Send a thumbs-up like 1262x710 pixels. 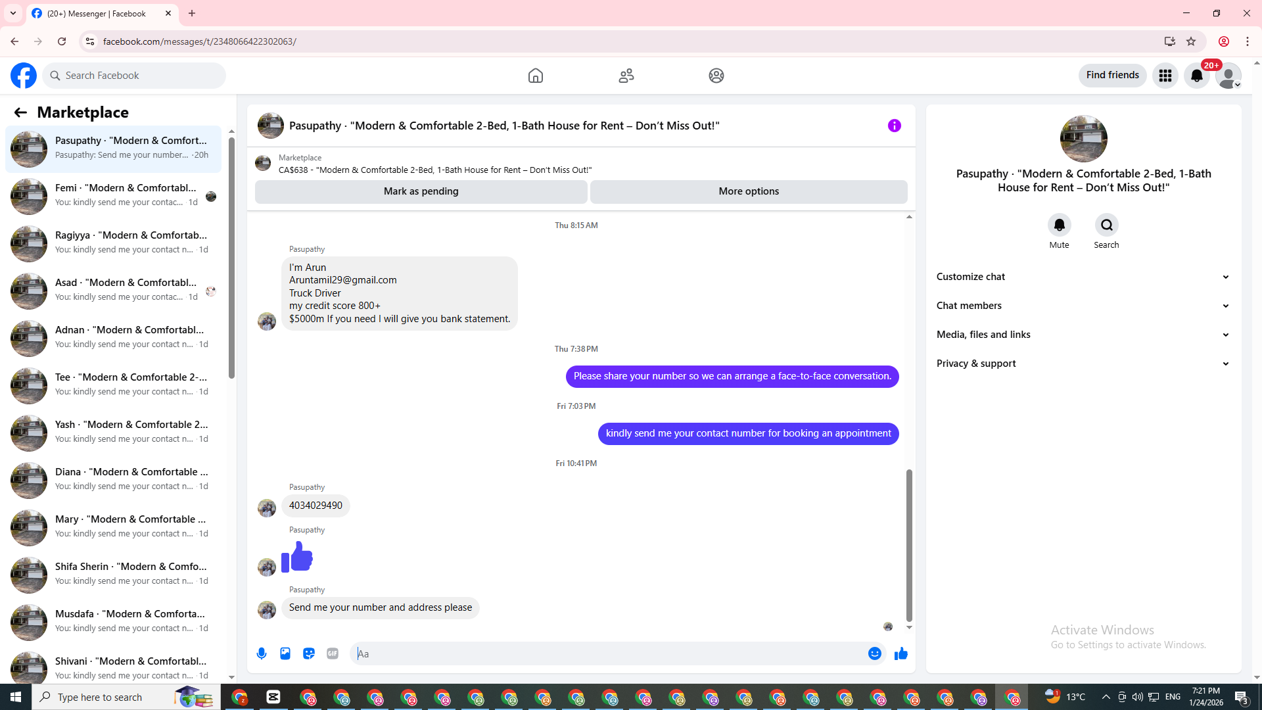900,653
